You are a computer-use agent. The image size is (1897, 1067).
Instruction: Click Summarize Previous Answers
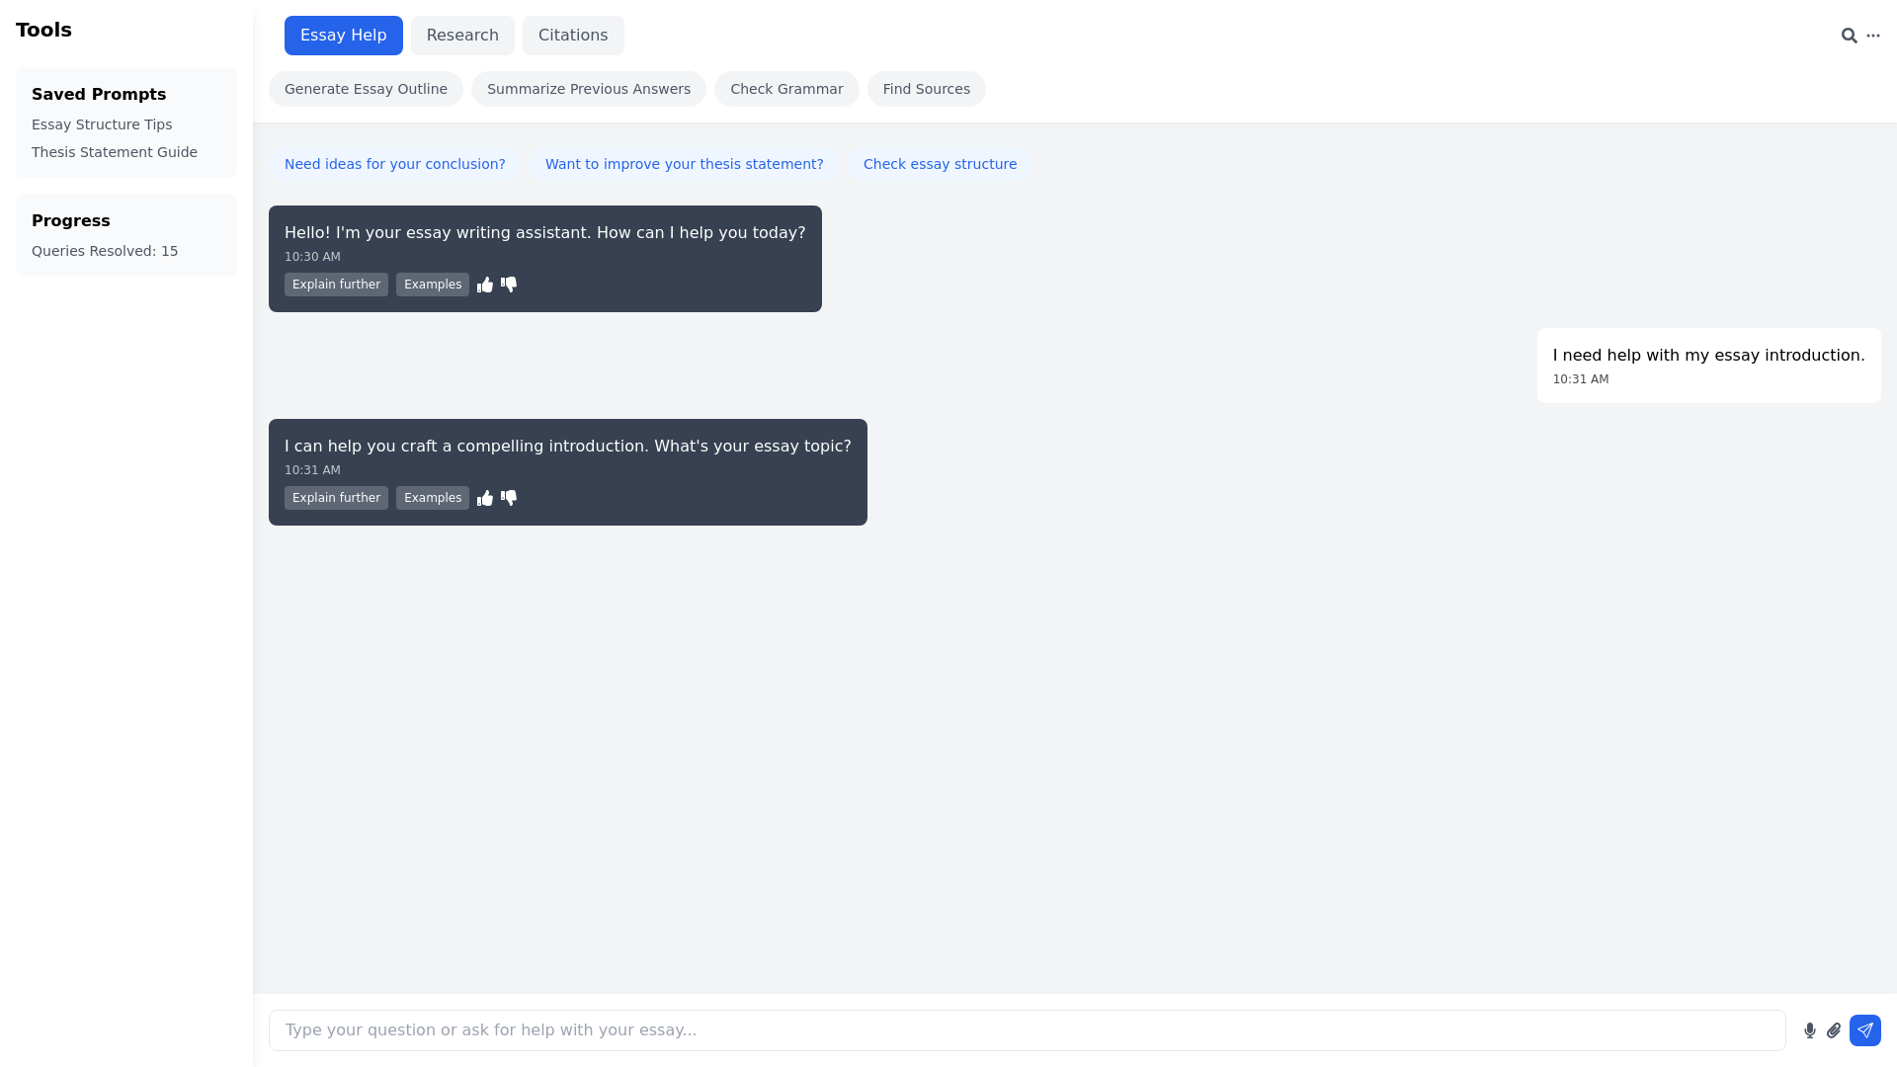pos(588,88)
